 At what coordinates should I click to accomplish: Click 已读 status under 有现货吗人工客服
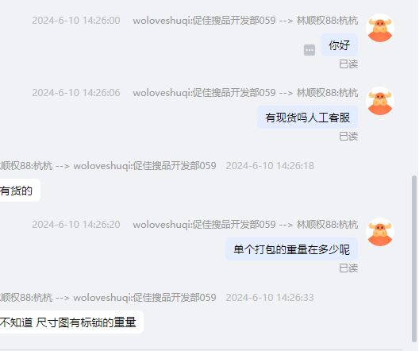coord(348,137)
